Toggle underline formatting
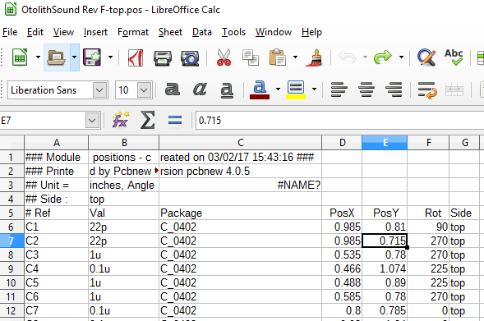The width and height of the screenshot is (484, 321). coord(227,90)
